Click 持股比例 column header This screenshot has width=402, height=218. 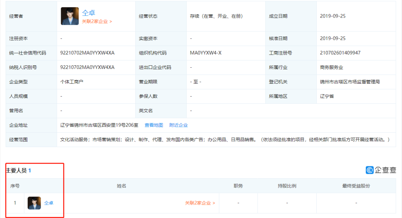pyautogui.click(x=287, y=186)
